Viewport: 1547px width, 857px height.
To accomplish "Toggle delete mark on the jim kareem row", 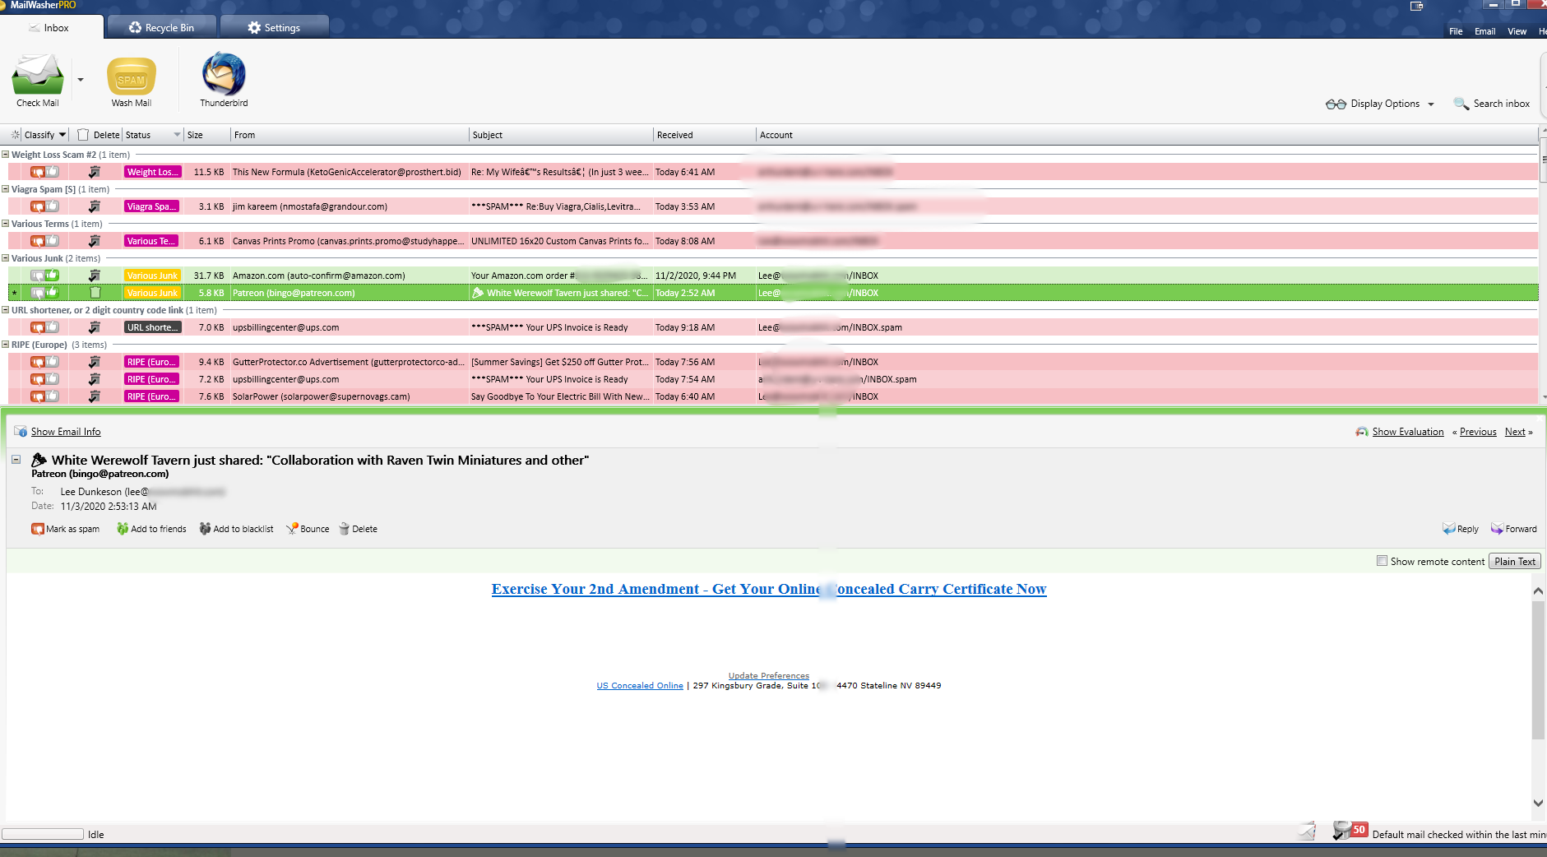I will [95, 206].
